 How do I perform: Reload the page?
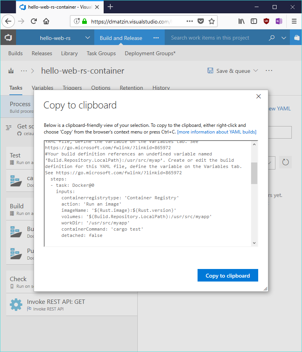(x=34, y=21)
